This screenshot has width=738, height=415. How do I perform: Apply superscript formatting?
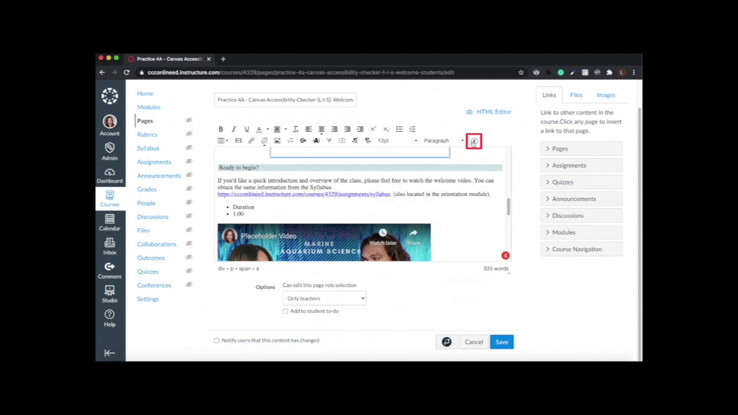(x=373, y=129)
